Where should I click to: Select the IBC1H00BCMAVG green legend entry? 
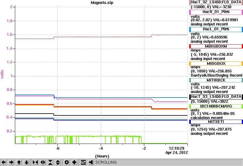click(216, 106)
